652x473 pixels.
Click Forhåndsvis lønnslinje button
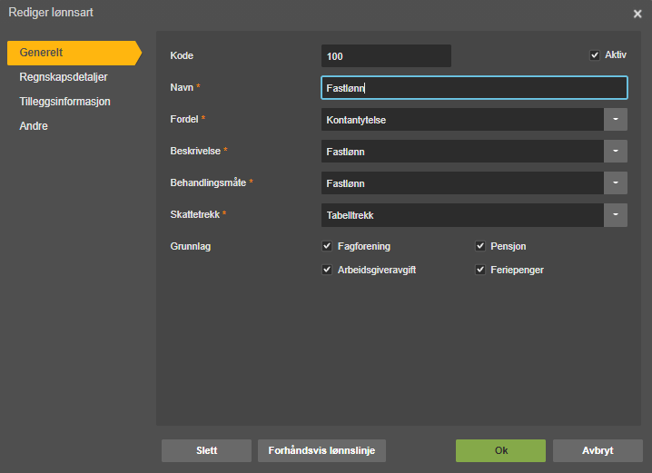click(321, 450)
